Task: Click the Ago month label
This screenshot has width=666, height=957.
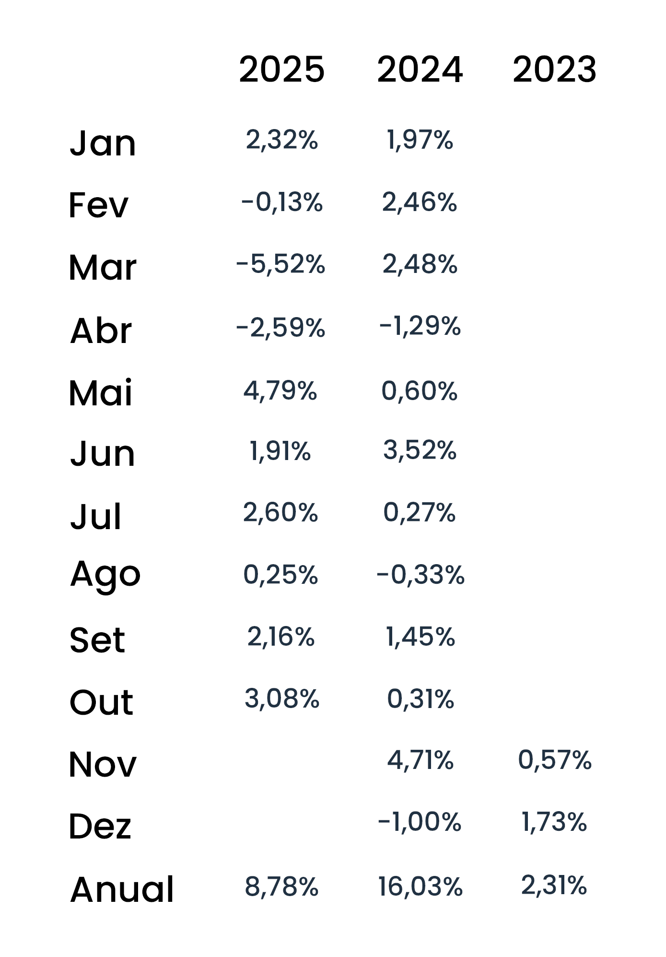Action: (105, 575)
